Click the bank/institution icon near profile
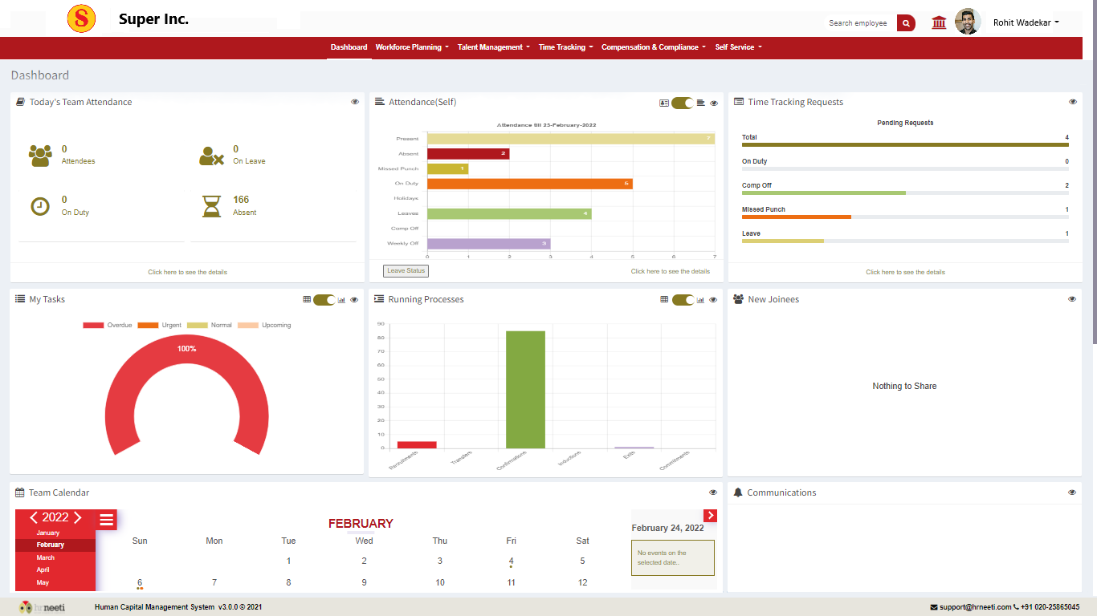The height and width of the screenshot is (616, 1097). click(939, 22)
